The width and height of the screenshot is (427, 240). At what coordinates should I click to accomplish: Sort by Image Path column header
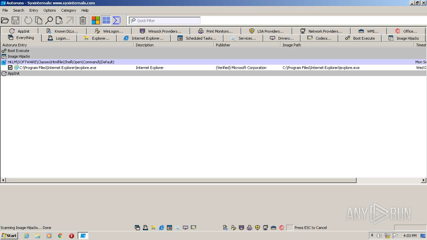tap(347, 45)
